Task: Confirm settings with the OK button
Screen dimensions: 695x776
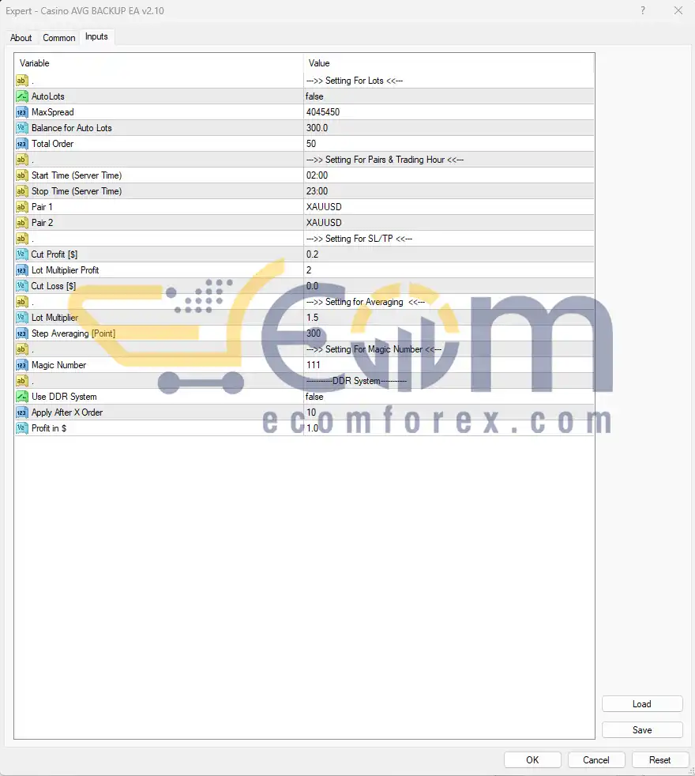Action: 532,759
